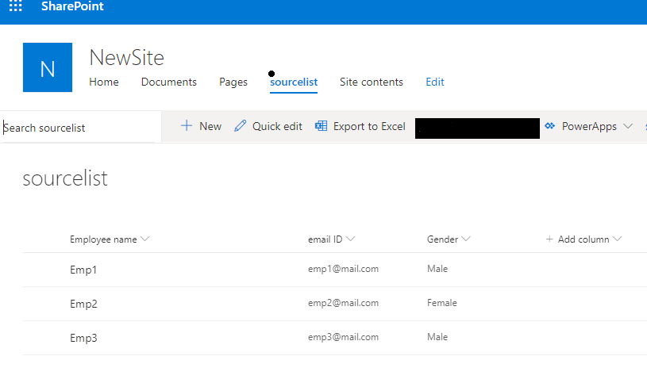Switch to the Pages navigation tab
The image size is (647, 383).
(233, 82)
